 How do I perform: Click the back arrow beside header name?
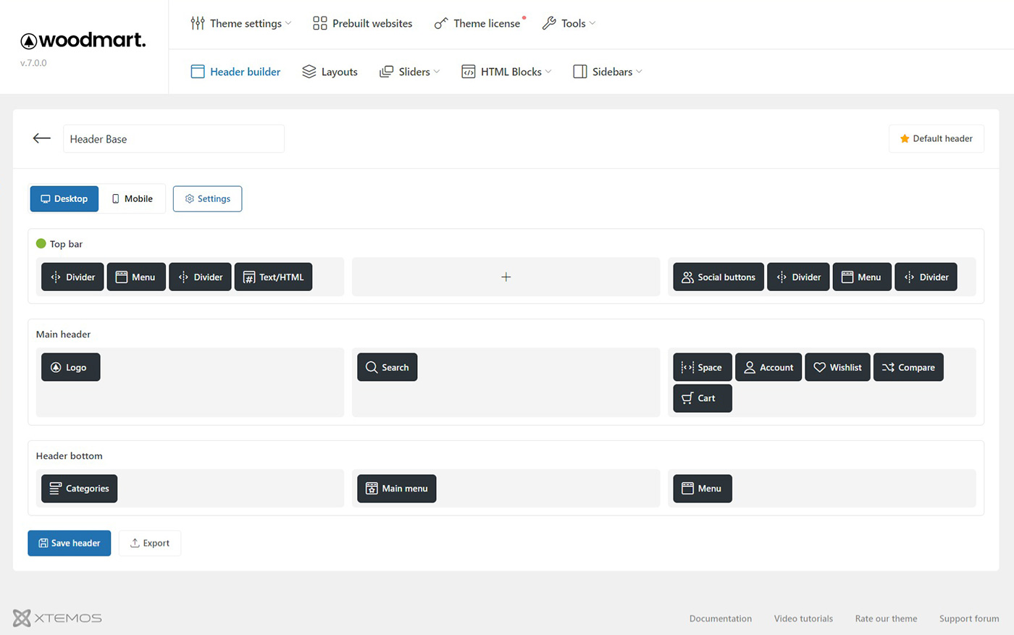(x=42, y=138)
